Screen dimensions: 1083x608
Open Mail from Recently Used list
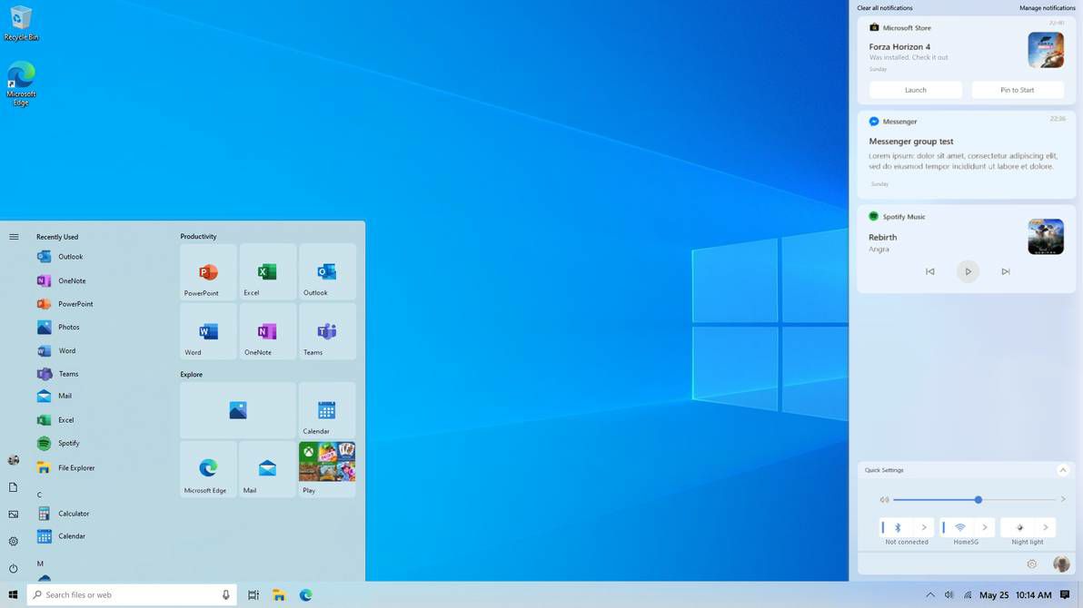54,397
